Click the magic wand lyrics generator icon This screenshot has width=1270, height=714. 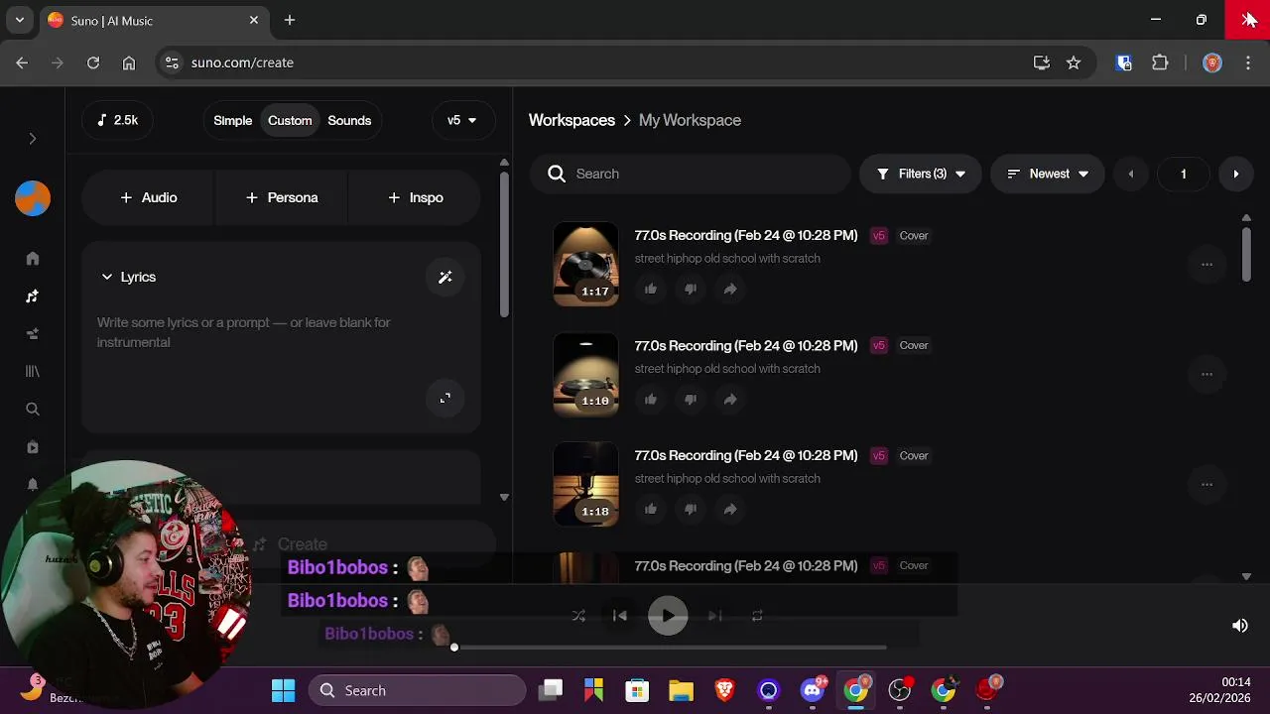(444, 277)
